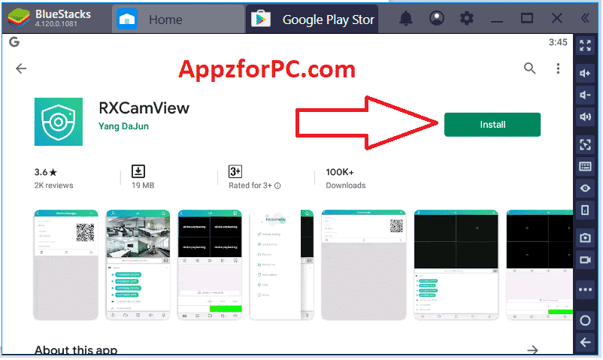This screenshot has width=603, height=360.
Task: Switch to the Home tab
Action: (179, 20)
